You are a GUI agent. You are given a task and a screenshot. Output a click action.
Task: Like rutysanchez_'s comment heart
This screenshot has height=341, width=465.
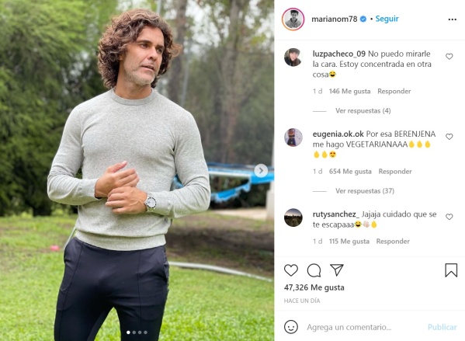tap(449, 217)
